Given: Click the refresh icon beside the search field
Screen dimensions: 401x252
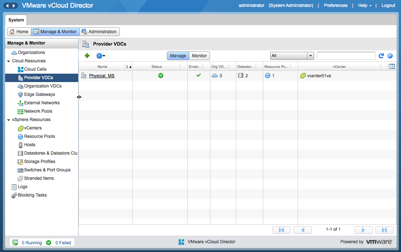Looking at the screenshot, I should tap(381, 56).
